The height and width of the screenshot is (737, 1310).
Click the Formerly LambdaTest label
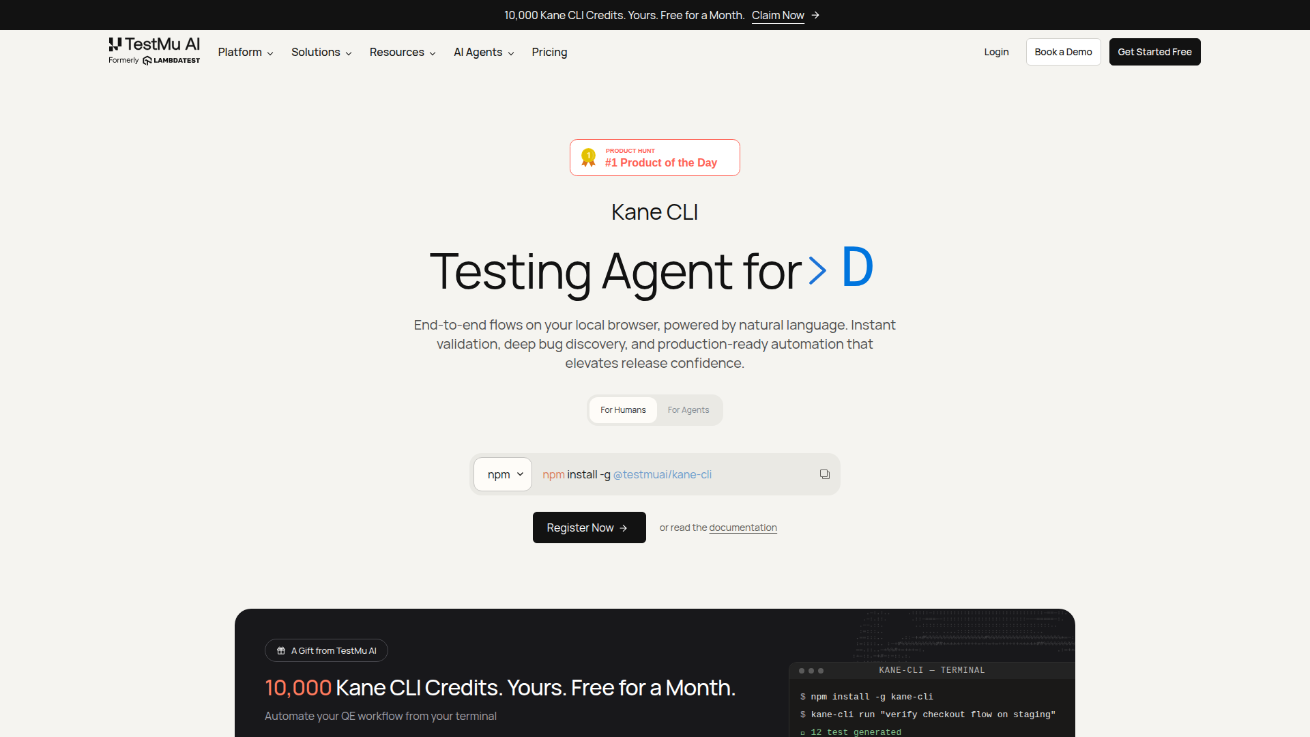pyautogui.click(x=154, y=60)
